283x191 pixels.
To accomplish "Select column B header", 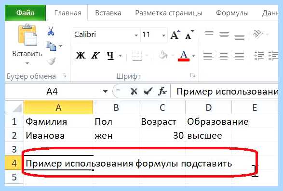I will pyautogui.click(x=116, y=107).
